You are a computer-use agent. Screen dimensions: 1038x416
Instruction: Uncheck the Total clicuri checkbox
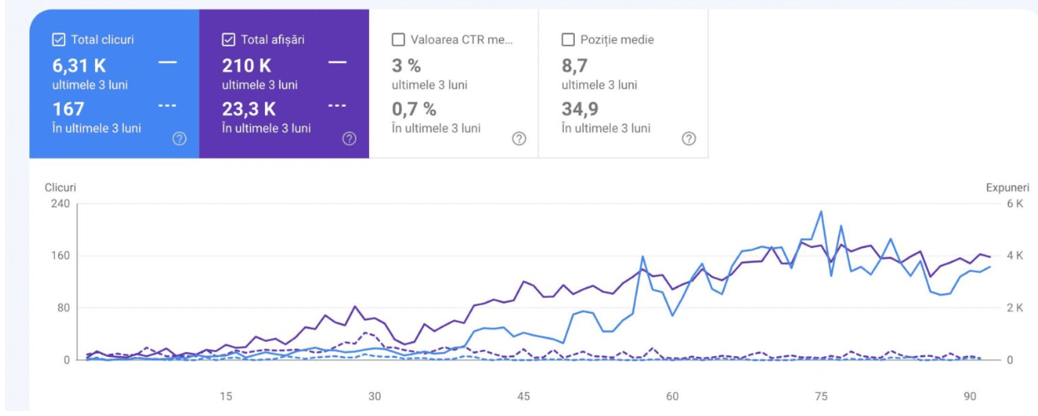click(x=57, y=39)
